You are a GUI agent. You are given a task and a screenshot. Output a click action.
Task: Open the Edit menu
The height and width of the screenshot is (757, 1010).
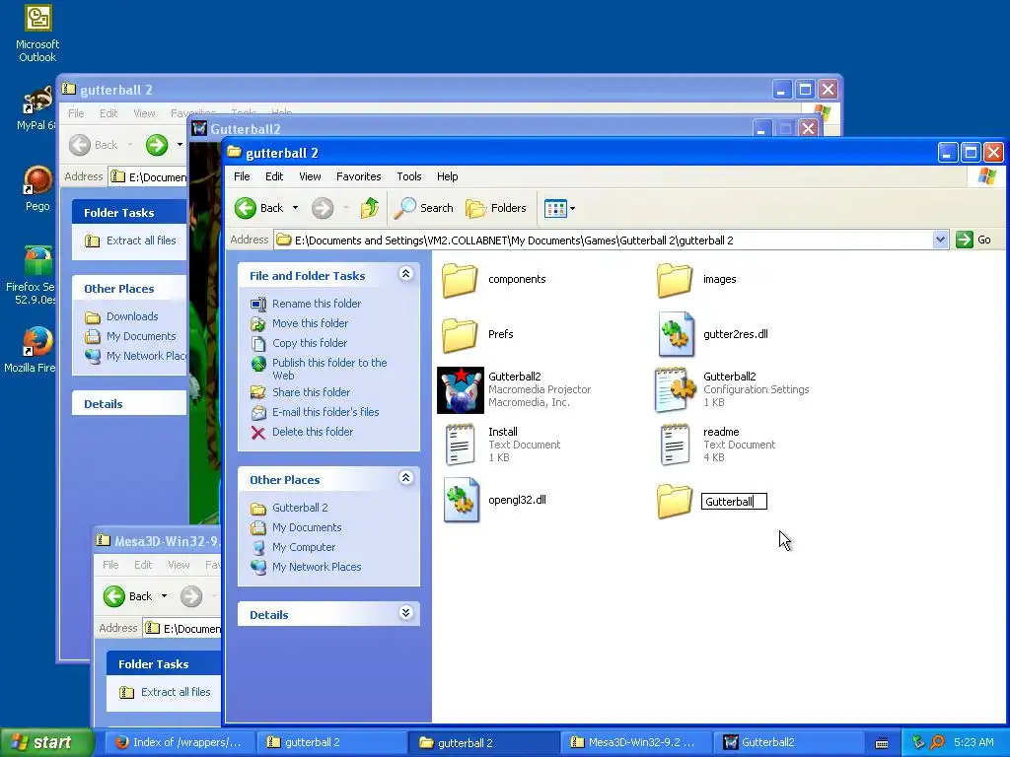point(274,176)
